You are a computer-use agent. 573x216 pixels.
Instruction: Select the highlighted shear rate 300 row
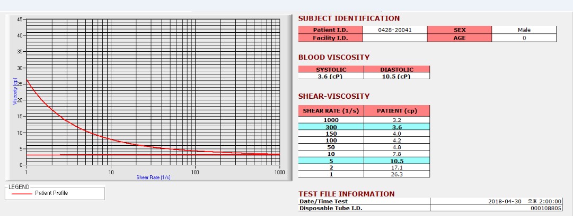pos(364,127)
